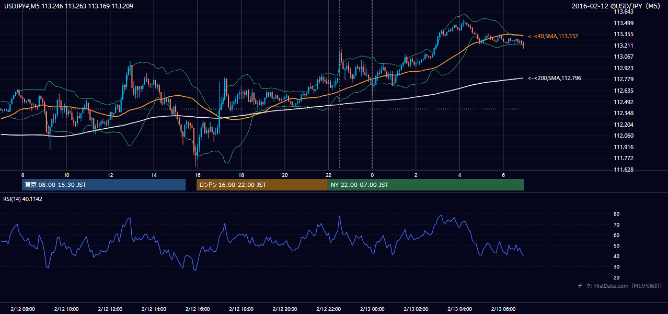This screenshot has height=314, width=668.
Task: Click hour tick 18 under the price chart
Action: [x=241, y=175]
